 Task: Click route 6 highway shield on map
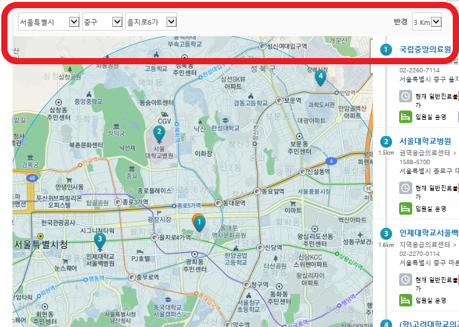pyautogui.click(x=331, y=161)
